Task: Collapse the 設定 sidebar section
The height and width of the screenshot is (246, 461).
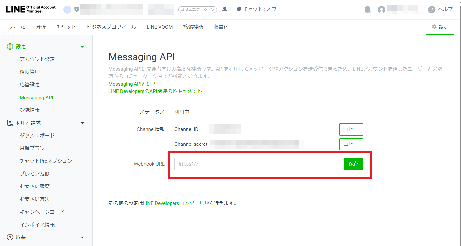Action: click(x=82, y=47)
